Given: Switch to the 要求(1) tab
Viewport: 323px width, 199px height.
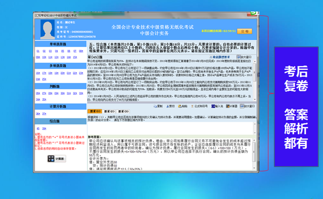Looking at the screenshot, I should pos(95,111).
